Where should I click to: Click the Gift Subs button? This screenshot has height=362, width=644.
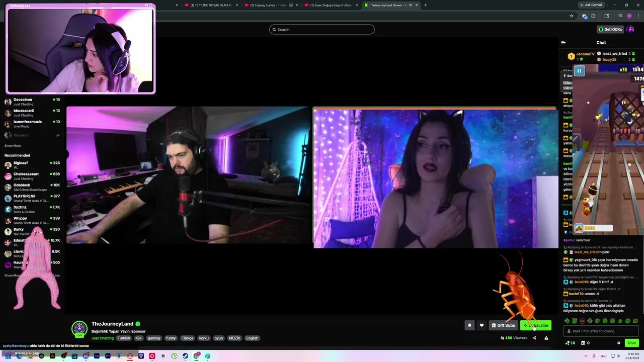[503, 325]
